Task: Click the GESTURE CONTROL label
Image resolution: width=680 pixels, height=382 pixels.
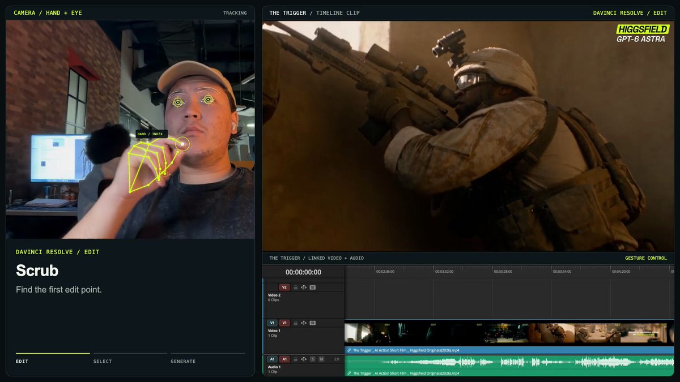Action: click(645, 258)
